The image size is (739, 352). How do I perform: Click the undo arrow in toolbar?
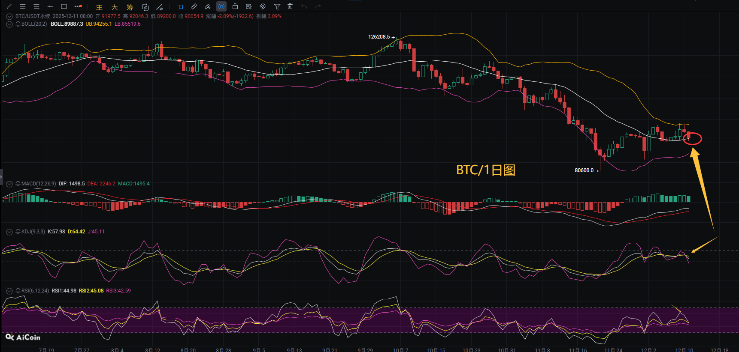304,6
